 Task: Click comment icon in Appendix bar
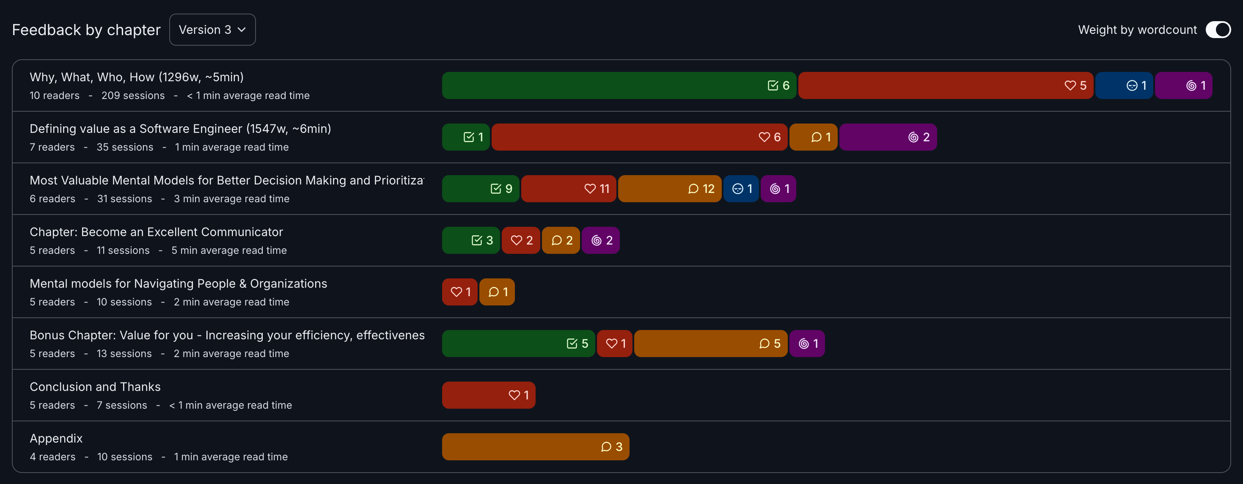pyautogui.click(x=606, y=447)
